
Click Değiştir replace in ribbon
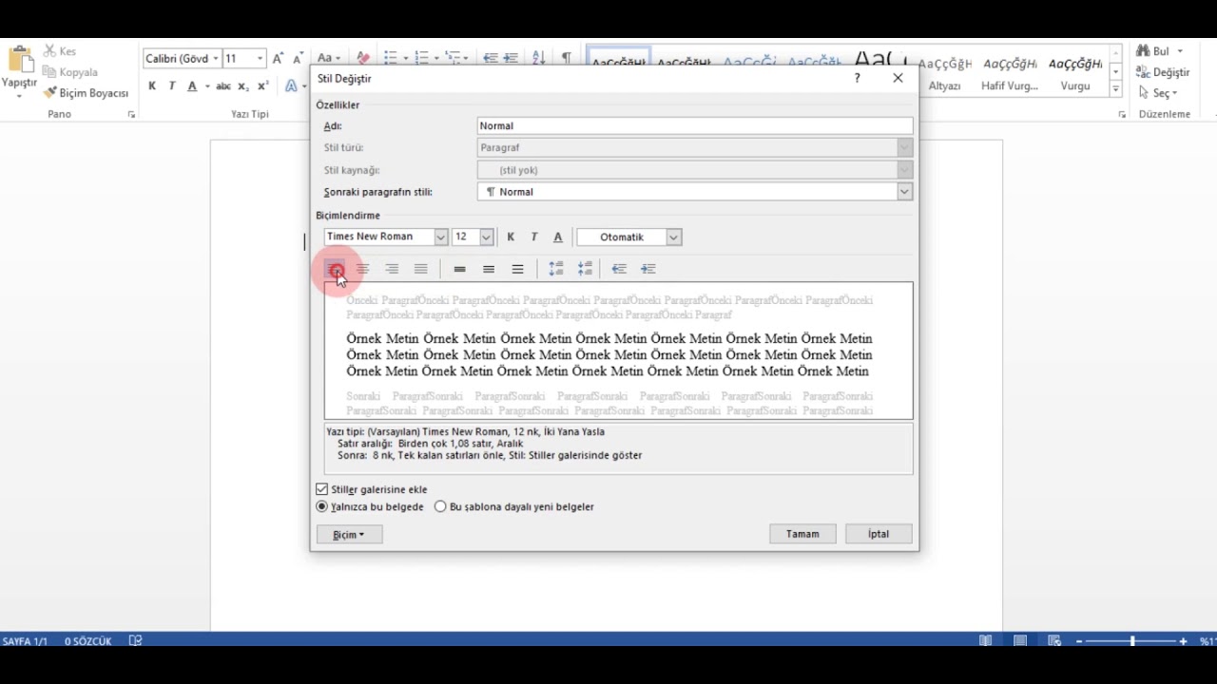(x=1163, y=72)
